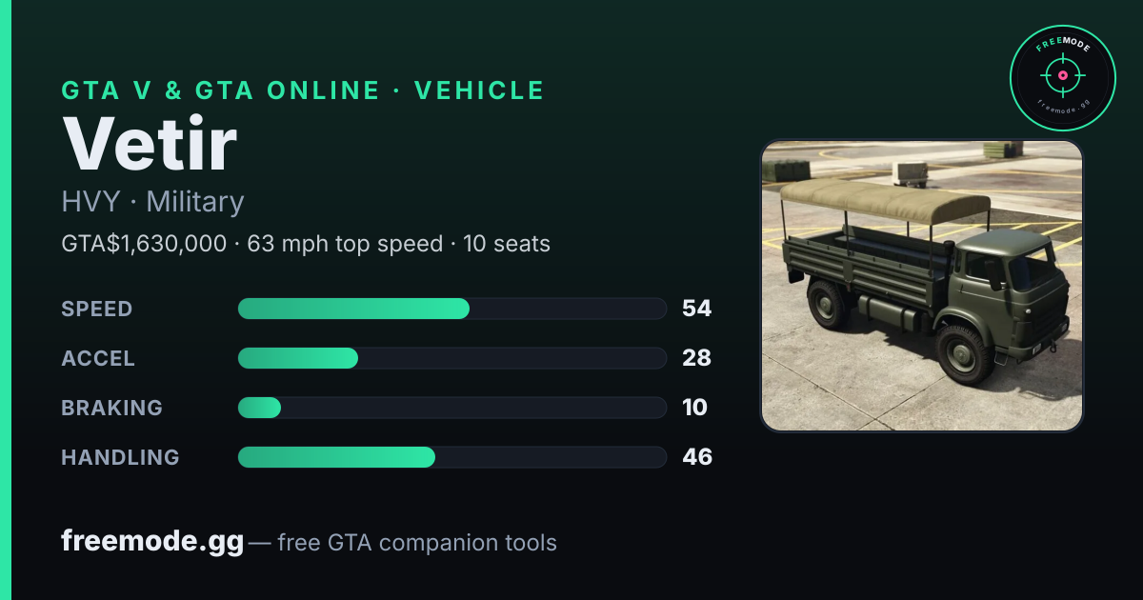Click the HVY · Military subtitle
Image resolution: width=1143 pixels, height=600 pixels.
[152, 202]
